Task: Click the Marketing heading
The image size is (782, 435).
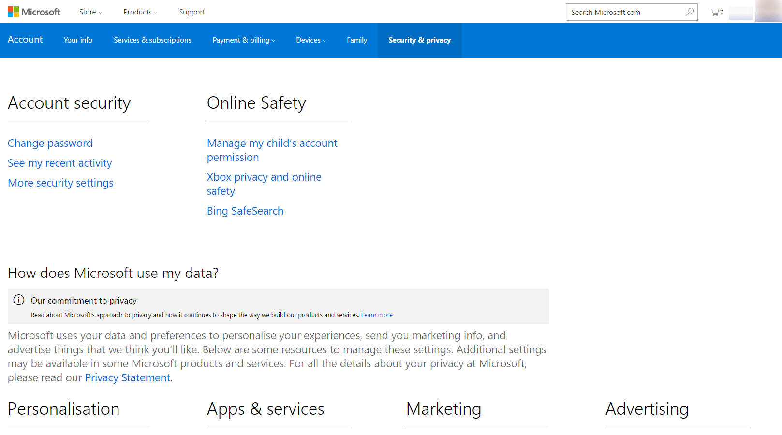Action: (443, 409)
